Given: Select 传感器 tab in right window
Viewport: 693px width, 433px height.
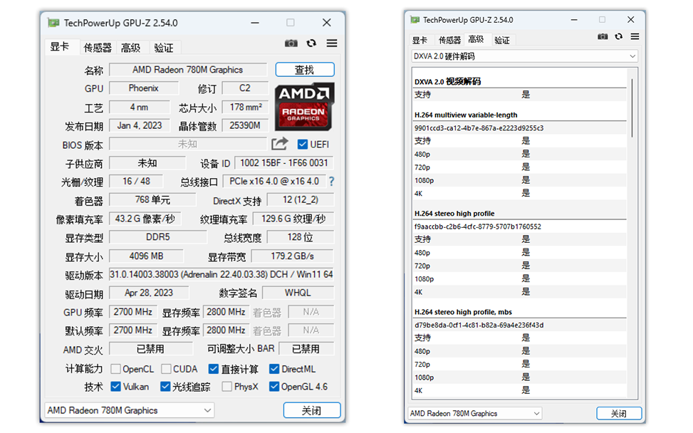Looking at the screenshot, I should [449, 40].
